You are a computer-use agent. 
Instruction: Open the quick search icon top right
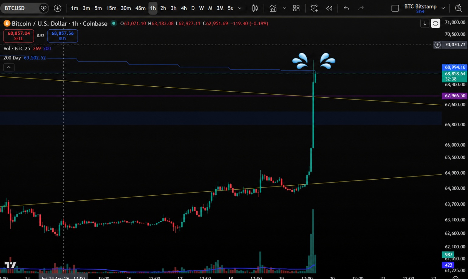click(459, 8)
